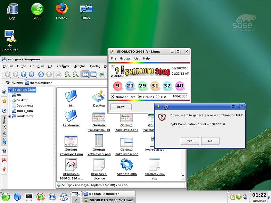Open the Firefox desktop icon

point(61,9)
